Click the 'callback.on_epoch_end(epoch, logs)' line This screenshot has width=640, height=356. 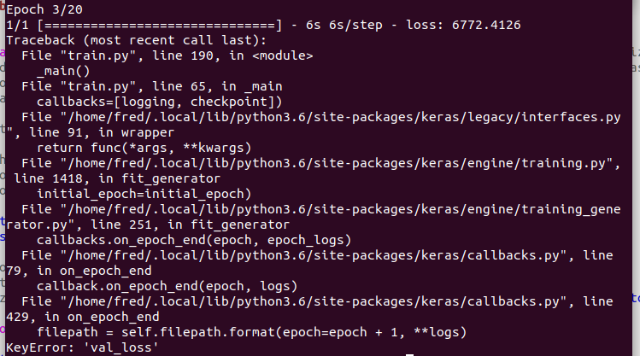pyautogui.click(x=167, y=286)
